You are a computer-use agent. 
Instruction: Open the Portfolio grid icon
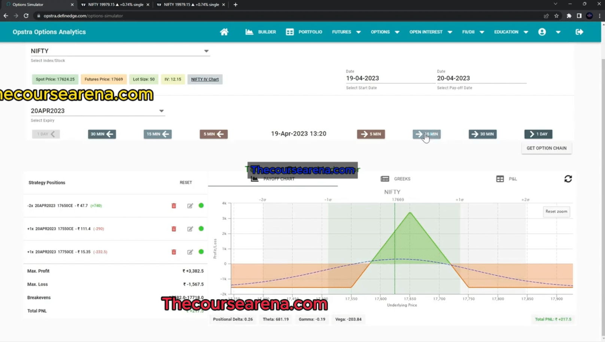coord(290,32)
